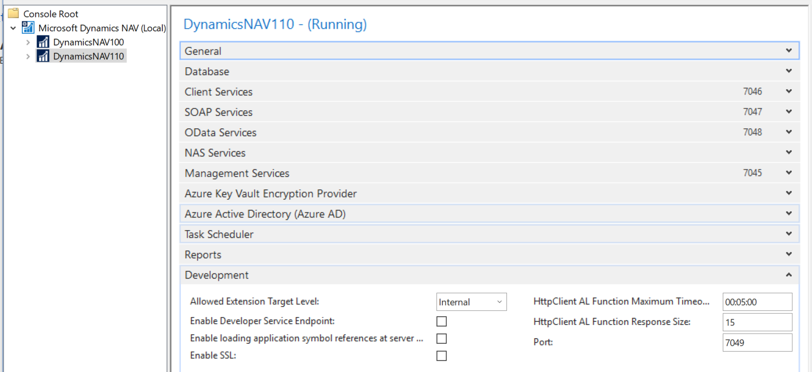Toggle the Enable SSL checkbox
This screenshot has height=372, width=812.
pos(442,356)
